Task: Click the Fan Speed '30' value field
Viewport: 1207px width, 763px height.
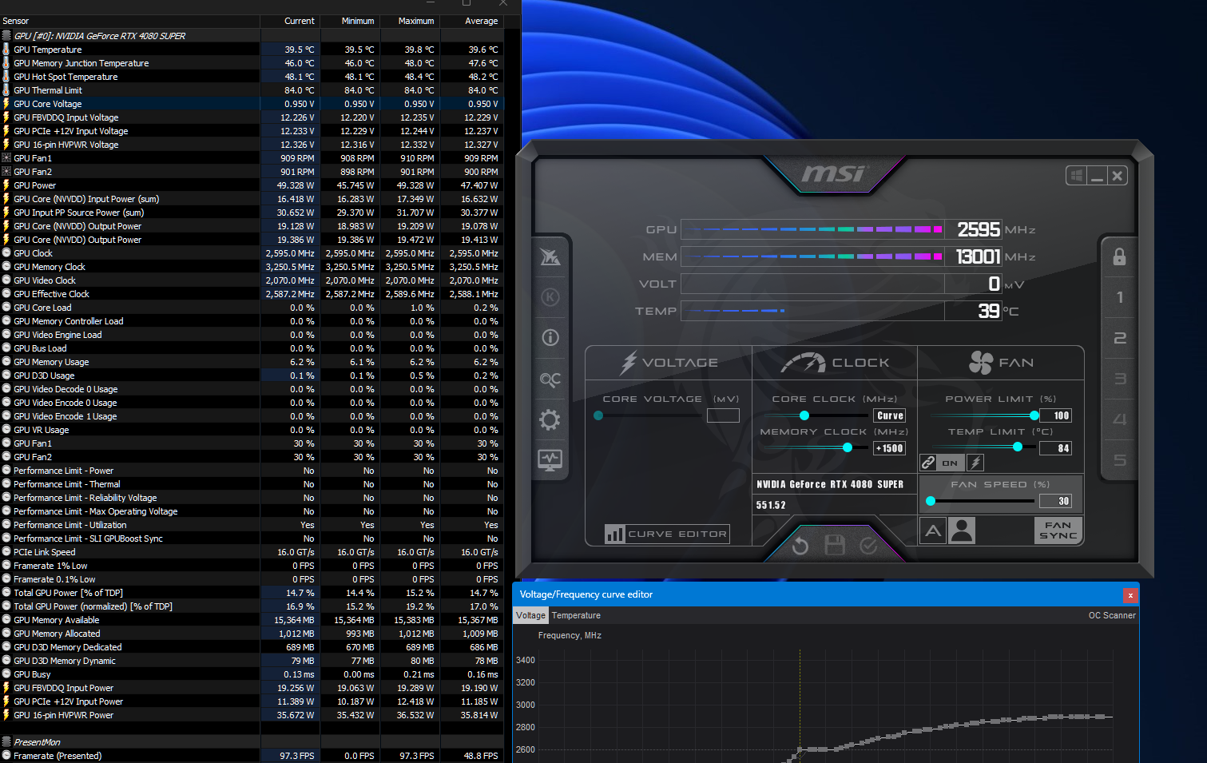Action: pos(1055,501)
